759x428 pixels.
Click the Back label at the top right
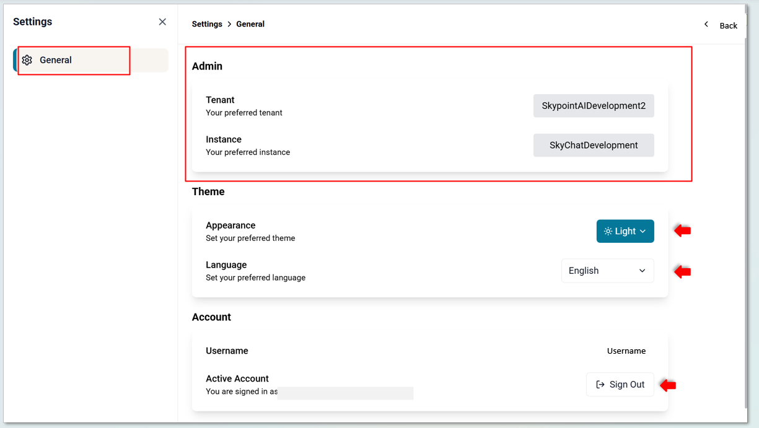tap(728, 25)
